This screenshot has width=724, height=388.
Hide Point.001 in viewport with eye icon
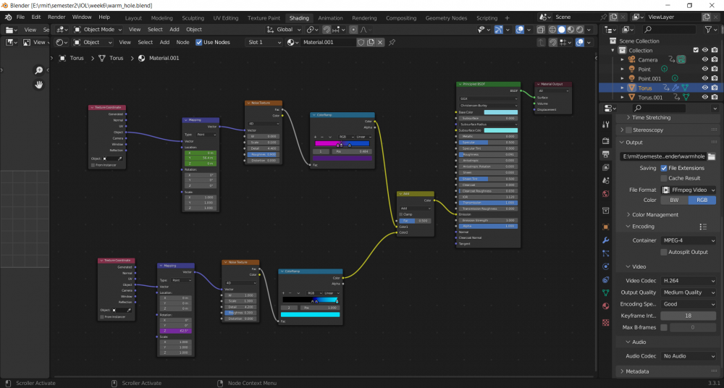point(705,78)
